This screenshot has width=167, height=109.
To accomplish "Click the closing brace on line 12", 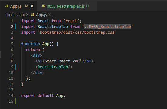I will pyautogui.click(x=22, y=84).
